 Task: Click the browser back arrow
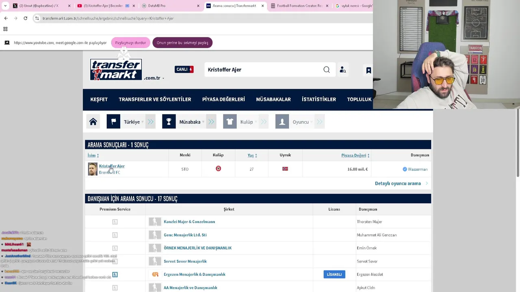[6, 18]
